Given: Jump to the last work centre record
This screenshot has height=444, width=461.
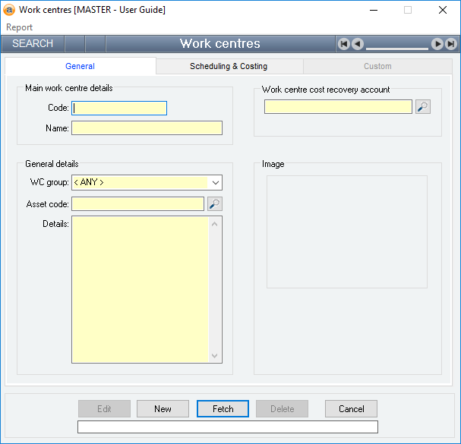Looking at the screenshot, I should pos(450,44).
